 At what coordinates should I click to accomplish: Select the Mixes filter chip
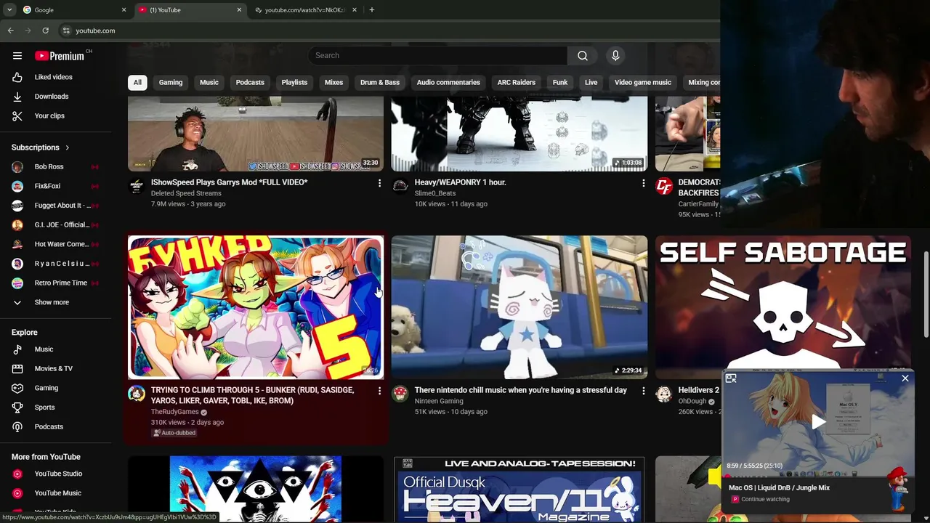pyautogui.click(x=333, y=82)
